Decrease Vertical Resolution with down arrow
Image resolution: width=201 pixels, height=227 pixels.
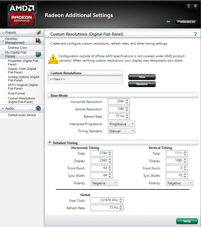(127, 110)
